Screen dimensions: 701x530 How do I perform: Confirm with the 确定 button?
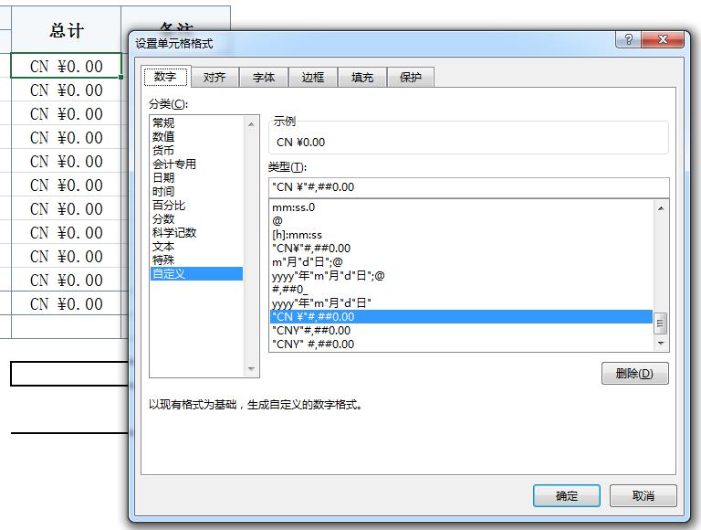pos(567,495)
